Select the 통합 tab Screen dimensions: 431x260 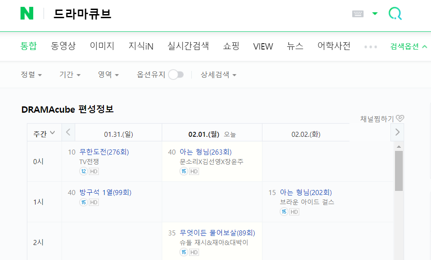tap(29, 46)
